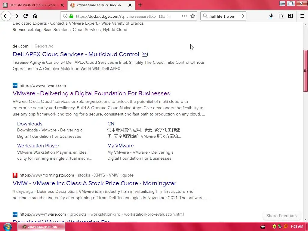Open the Downloads arrow icon
This screenshot has height=231, width=308.
tap(271, 16)
